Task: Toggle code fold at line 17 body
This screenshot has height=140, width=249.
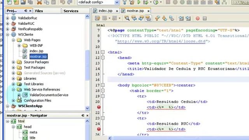Action: pos(103,85)
